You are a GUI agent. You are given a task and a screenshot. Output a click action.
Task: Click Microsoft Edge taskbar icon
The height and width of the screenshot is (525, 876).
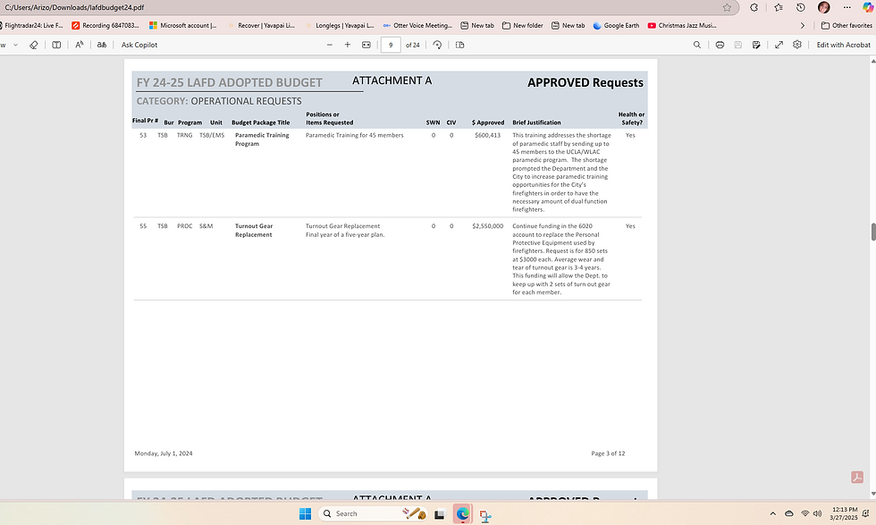tap(462, 513)
